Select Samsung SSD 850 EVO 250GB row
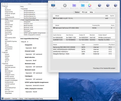The width and height of the screenshot is (121, 101). (84, 47)
